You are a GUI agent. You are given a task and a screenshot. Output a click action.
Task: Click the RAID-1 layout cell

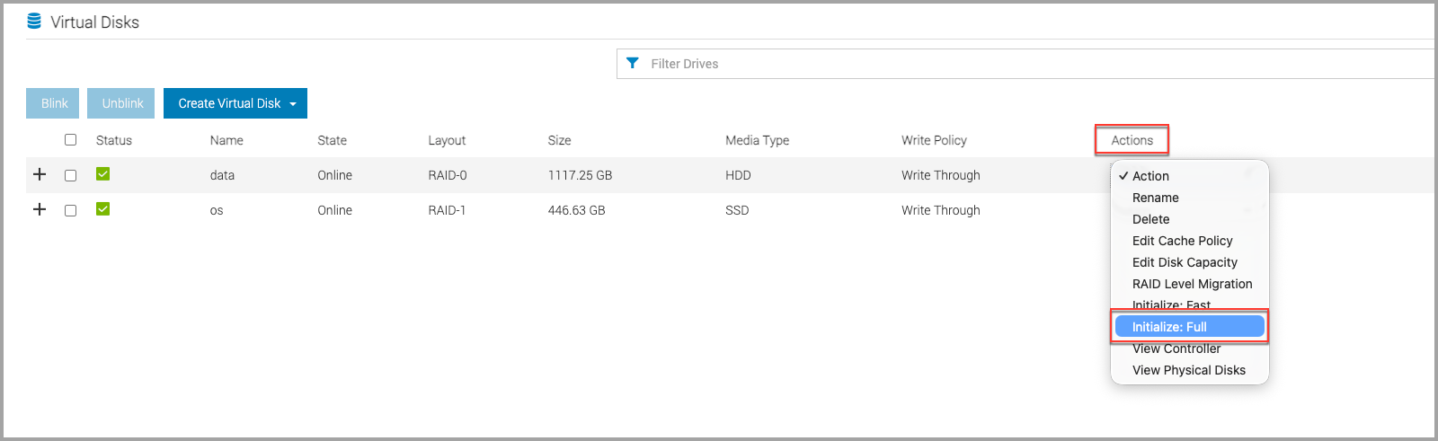(447, 210)
